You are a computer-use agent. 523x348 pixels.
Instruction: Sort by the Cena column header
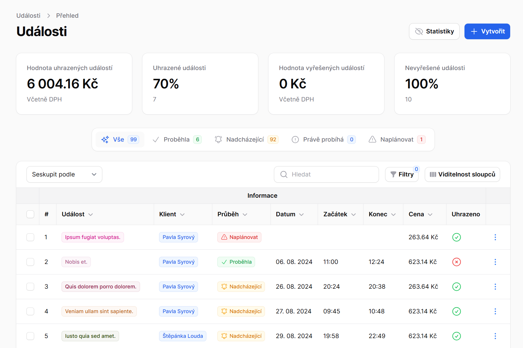pyautogui.click(x=420, y=214)
